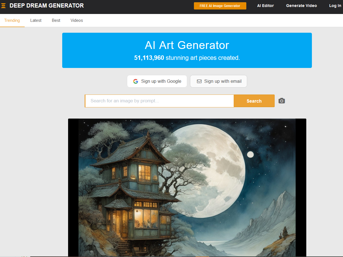This screenshot has width=343, height=257.
Task: Sign up with email
Action: point(219,81)
